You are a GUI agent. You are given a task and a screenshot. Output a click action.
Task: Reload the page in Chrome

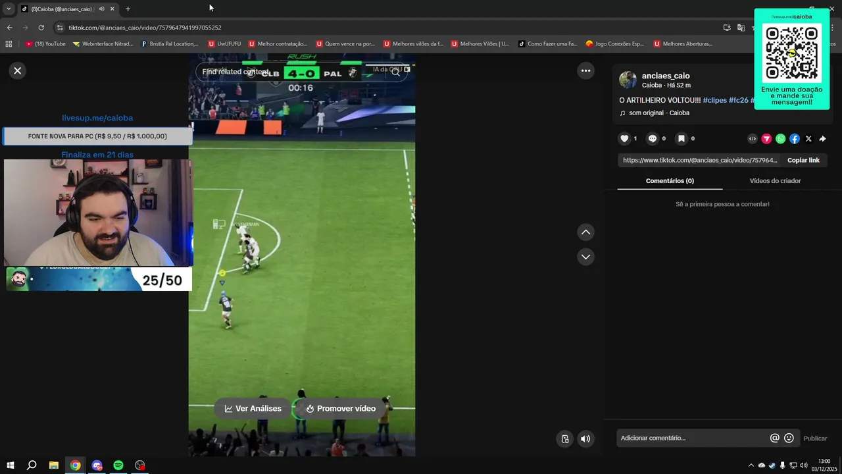coord(41,28)
